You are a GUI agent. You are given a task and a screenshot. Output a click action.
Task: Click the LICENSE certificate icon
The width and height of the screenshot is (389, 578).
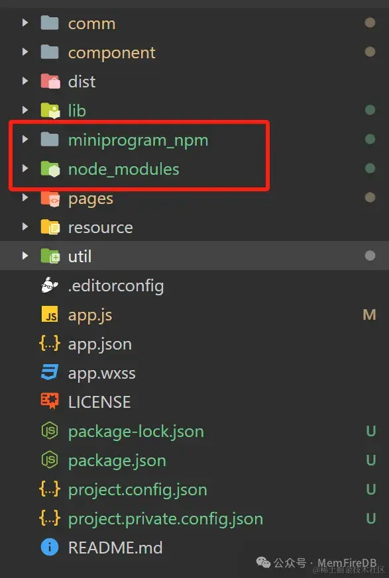pyautogui.click(x=50, y=401)
